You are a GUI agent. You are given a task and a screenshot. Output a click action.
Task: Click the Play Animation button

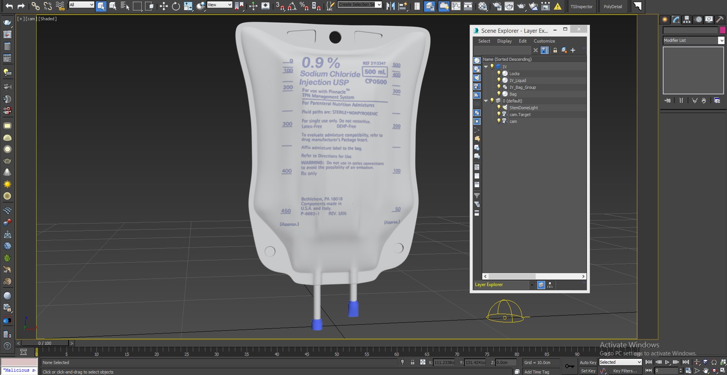(x=667, y=362)
